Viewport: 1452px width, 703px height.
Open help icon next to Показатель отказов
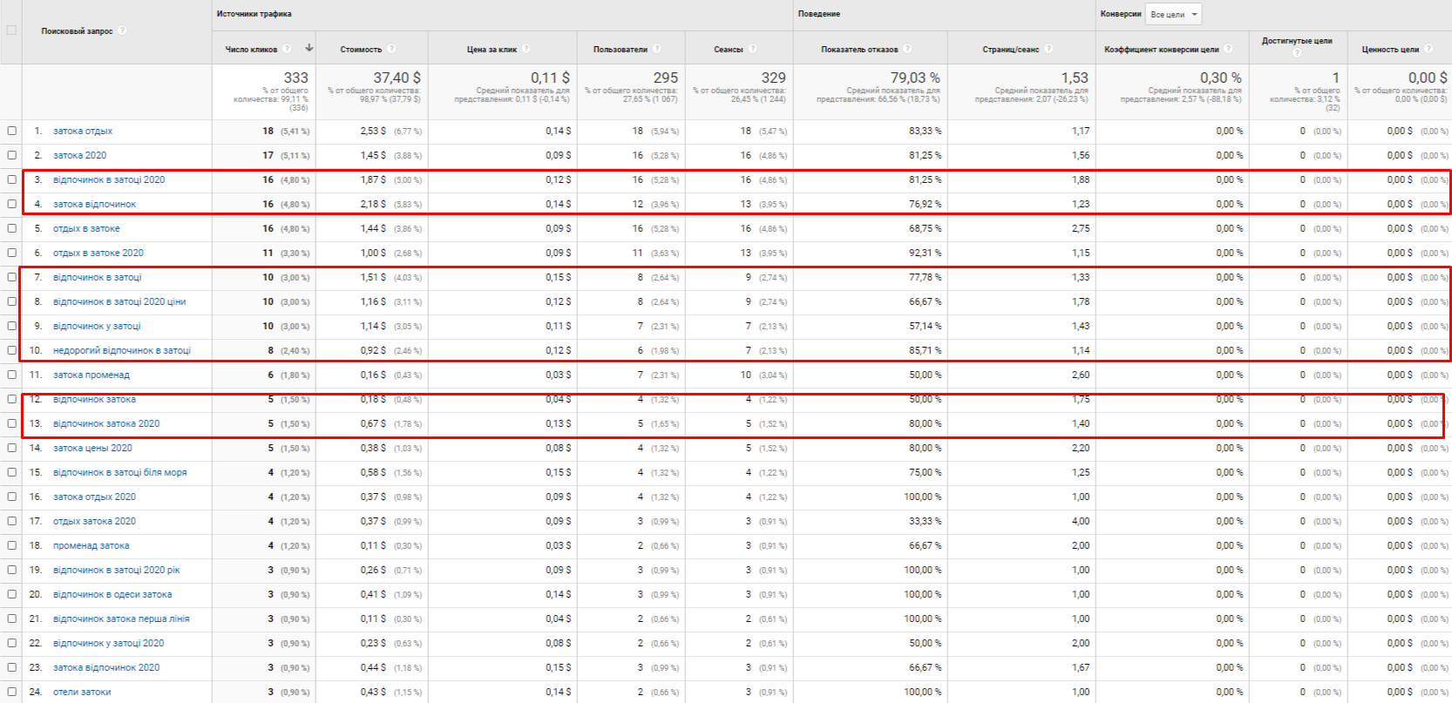[x=907, y=49]
